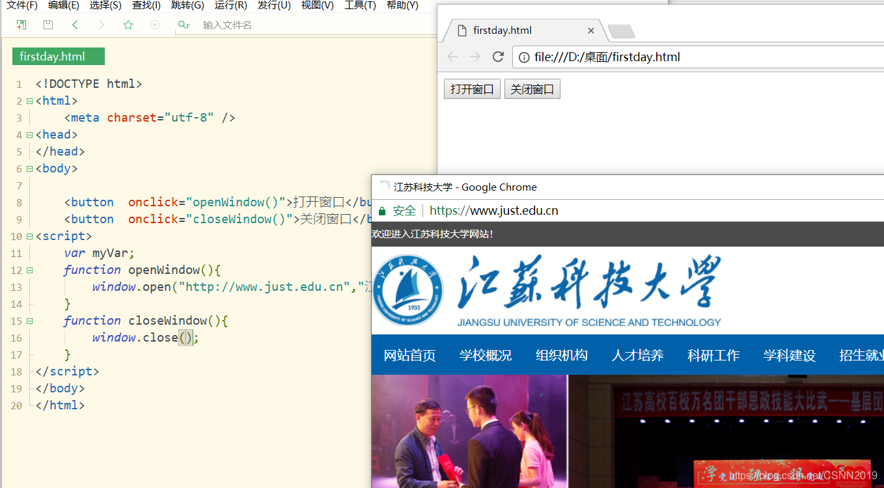Click the star bookmark icon in editor toolbar
The width and height of the screenshot is (884, 488).
click(x=128, y=25)
